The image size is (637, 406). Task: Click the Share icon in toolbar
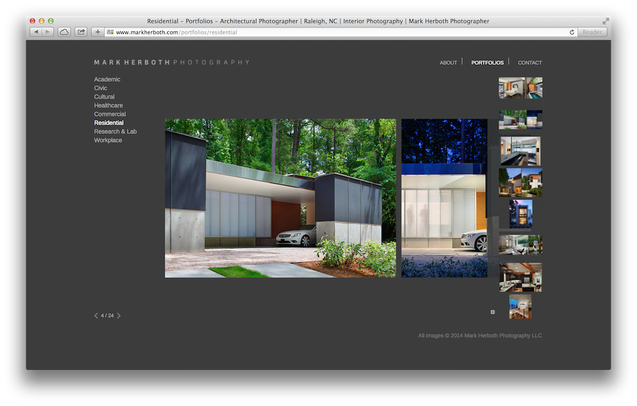click(x=81, y=32)
